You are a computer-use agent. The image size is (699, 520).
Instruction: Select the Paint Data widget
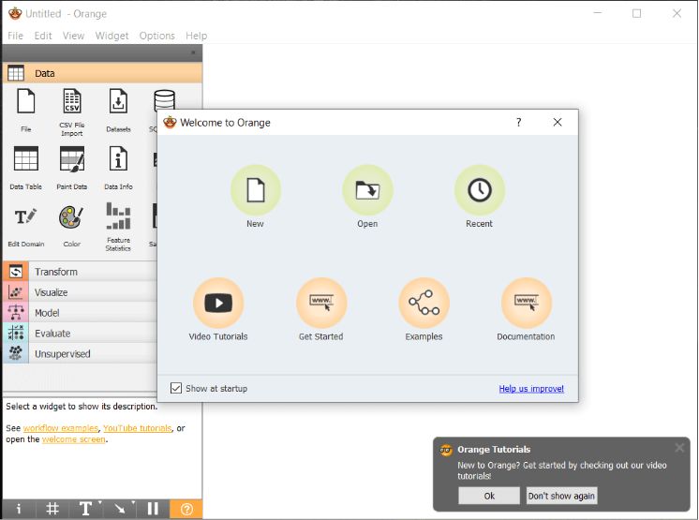click(72, 167)
